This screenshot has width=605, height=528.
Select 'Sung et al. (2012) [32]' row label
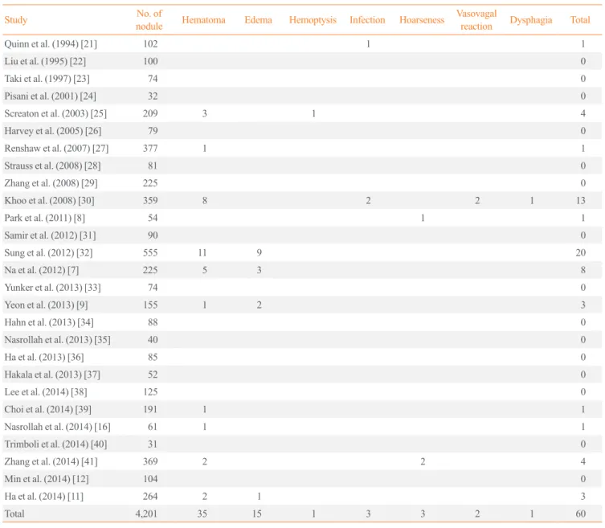(x=49, y=253)
